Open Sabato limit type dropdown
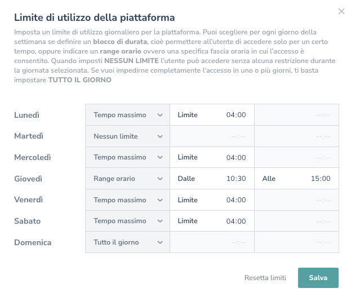Viewport: 351px width, 297px height. point(127,221)
